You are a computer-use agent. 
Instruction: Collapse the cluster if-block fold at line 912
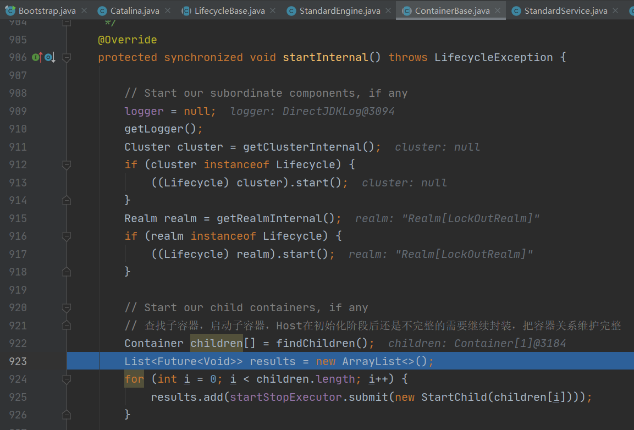[67, 164]
